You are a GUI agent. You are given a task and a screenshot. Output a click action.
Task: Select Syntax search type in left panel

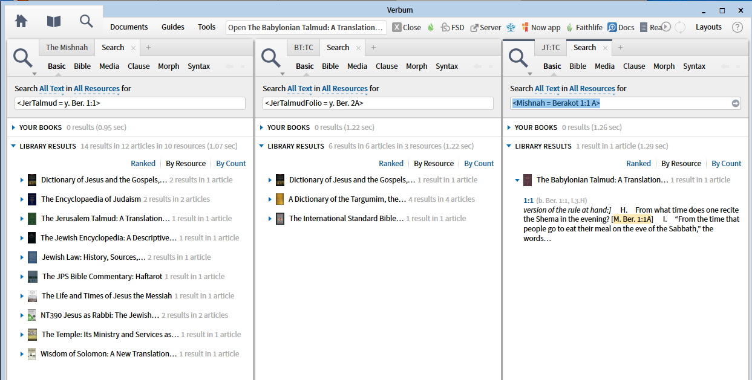(198, 66)
